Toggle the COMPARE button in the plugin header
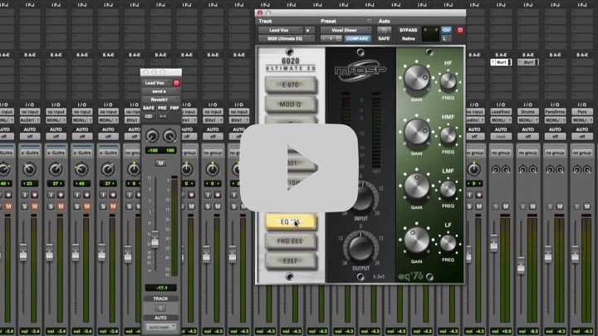 coord(357,38)
